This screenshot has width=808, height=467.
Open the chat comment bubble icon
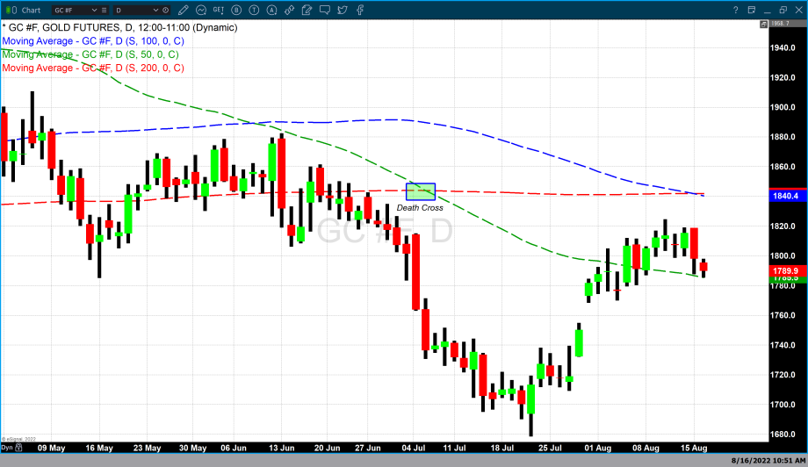tap(325, 10)
